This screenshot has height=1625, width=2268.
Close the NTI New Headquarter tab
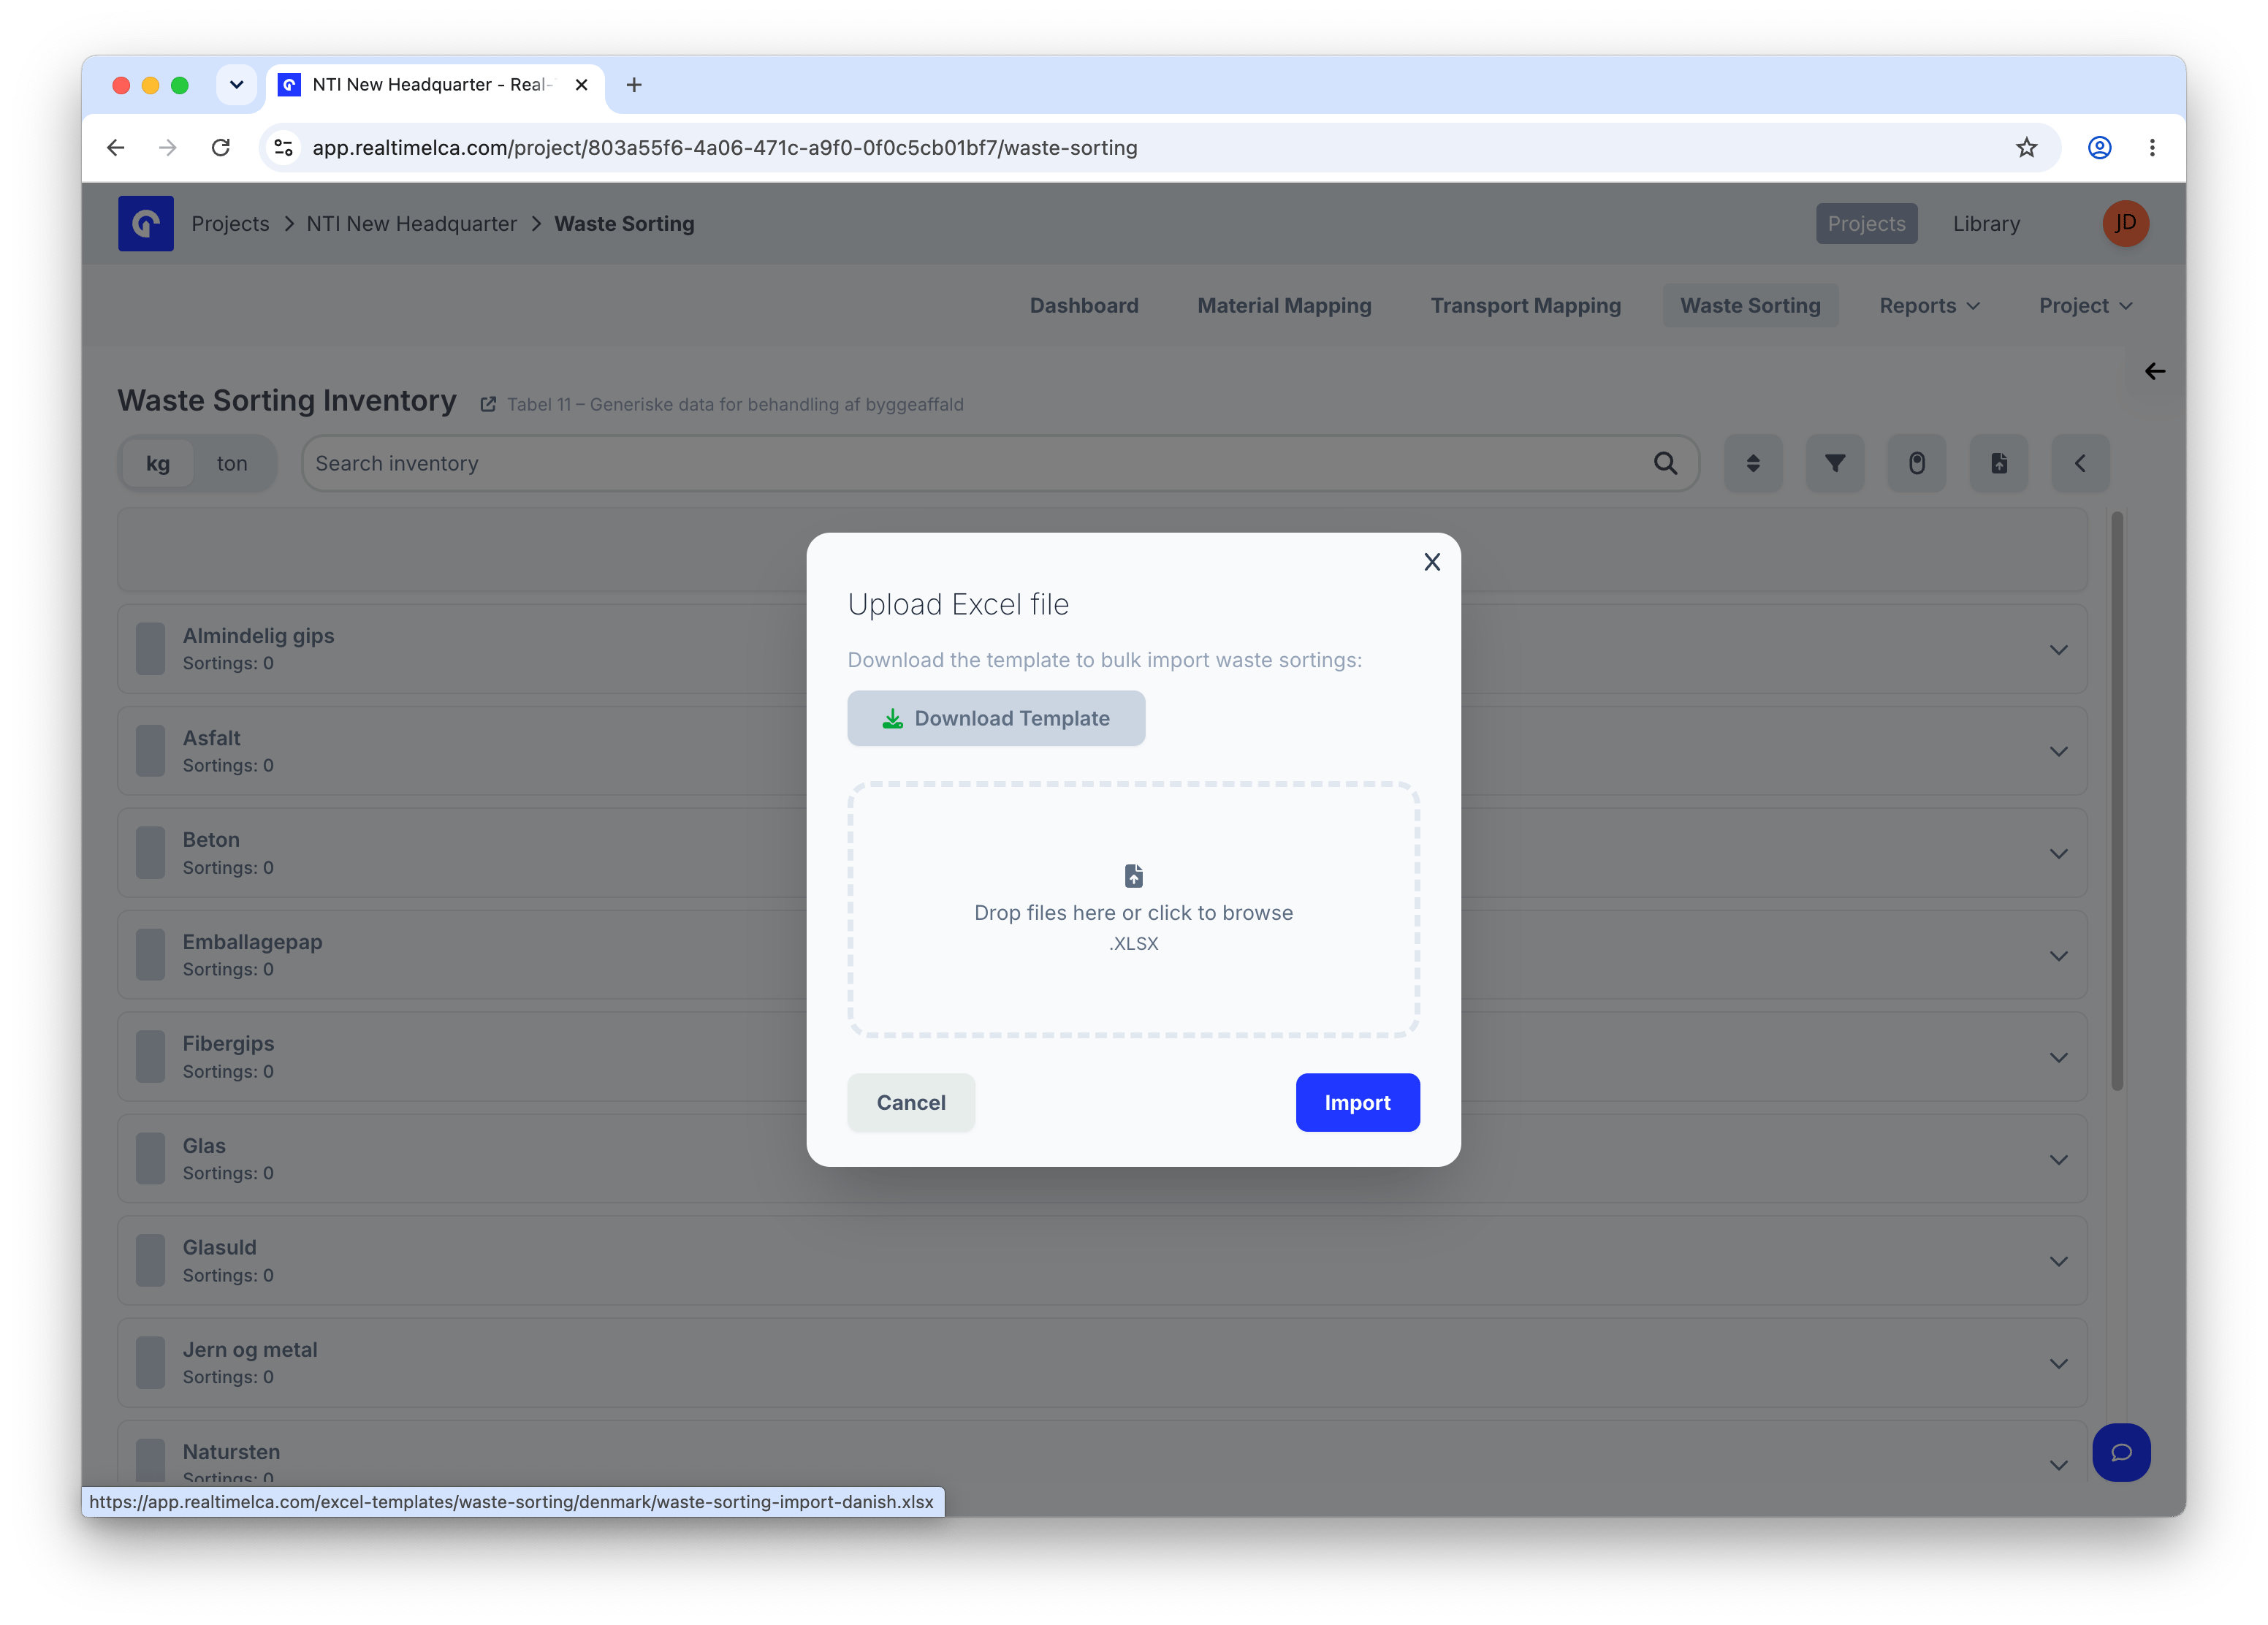pos(581,85)
